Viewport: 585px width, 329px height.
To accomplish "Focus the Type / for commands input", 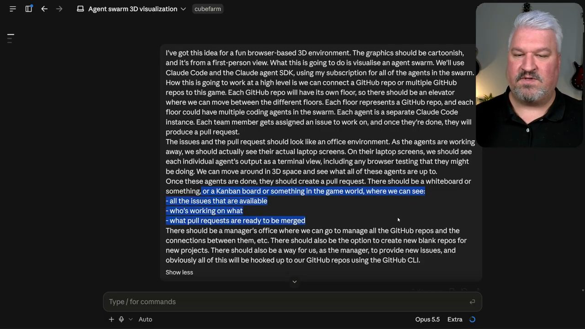I will (x=292, y=302).
